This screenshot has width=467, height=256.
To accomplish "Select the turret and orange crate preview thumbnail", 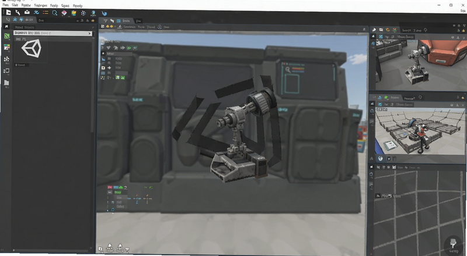I will [x=421, y=65].
